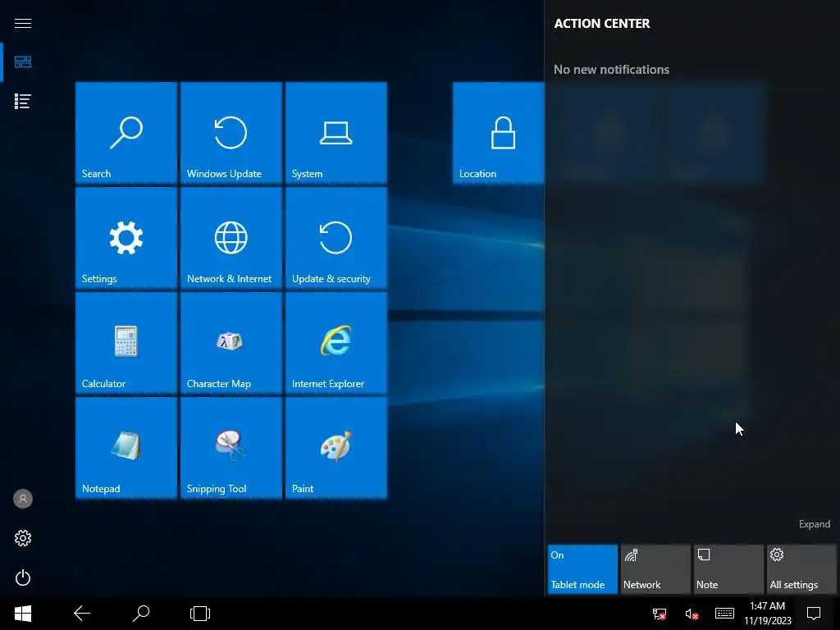Open the Network quick action
This screenshot has width=840, height=630.
655,569
